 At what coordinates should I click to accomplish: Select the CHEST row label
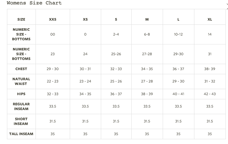pos(21,69)
